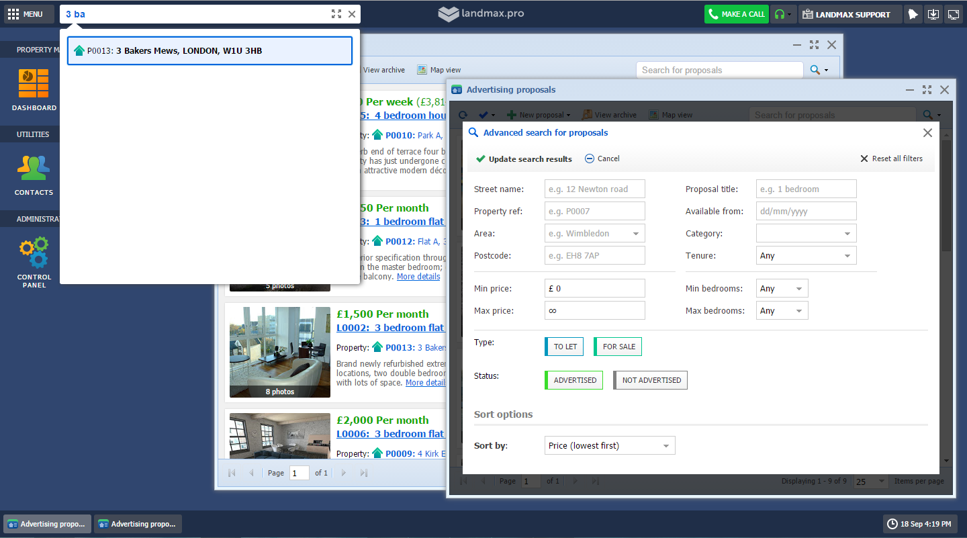Open the Sort by dropdown
967x538 pixels.
(x=609, y=446)
